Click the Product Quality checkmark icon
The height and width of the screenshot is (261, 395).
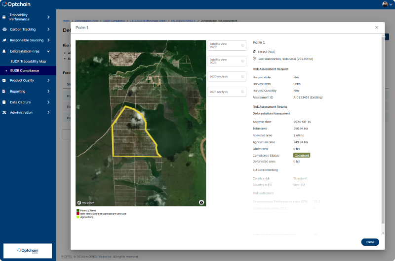[4, 80]
